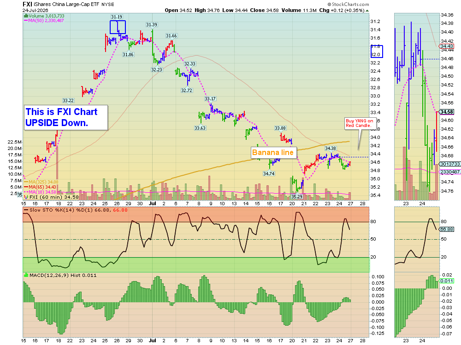Click the 31.66 price label
The width and height of the screenshot is (461, 345).
click(x=171, y=36)
